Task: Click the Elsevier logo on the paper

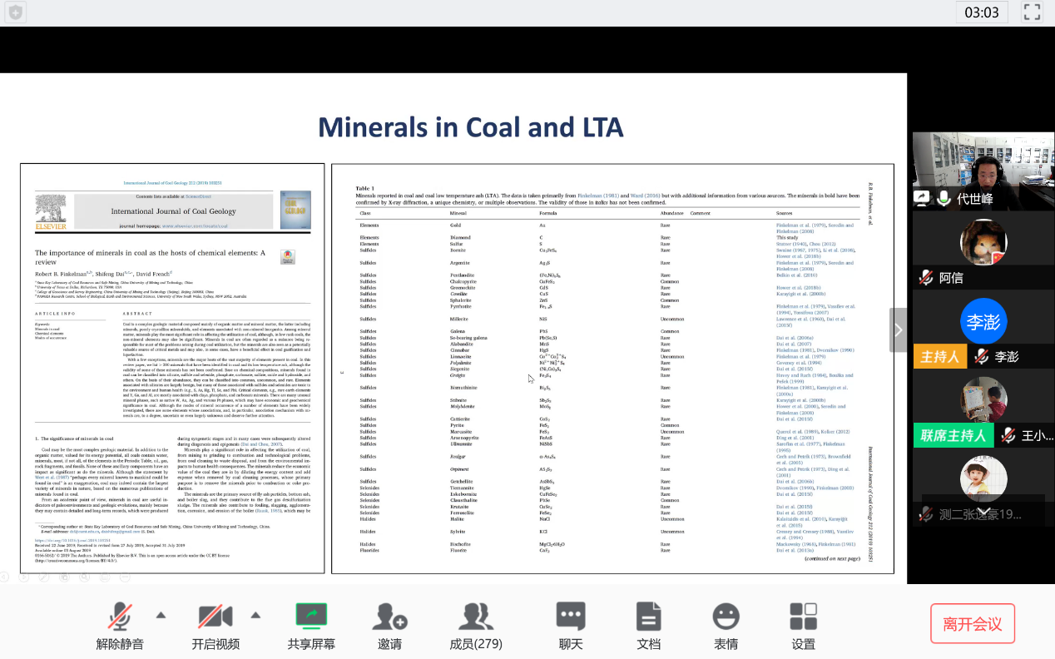Action: point(51,211)
